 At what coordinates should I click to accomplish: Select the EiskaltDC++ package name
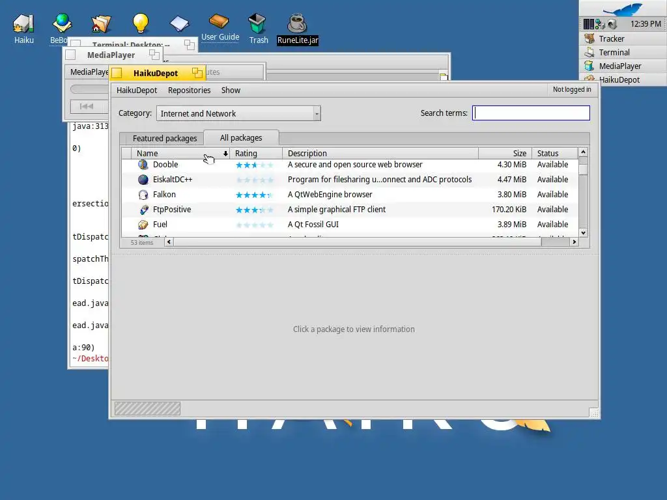click(173, 180)
